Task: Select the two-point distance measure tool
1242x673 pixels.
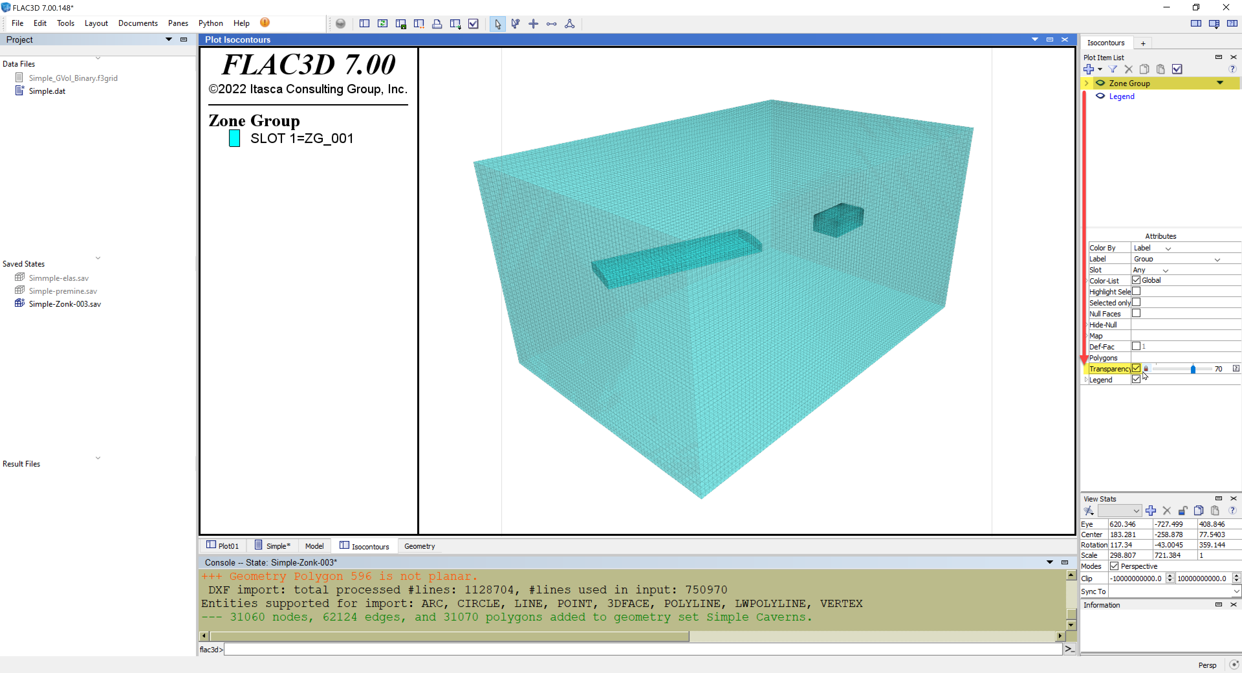Action: [551, 24]
